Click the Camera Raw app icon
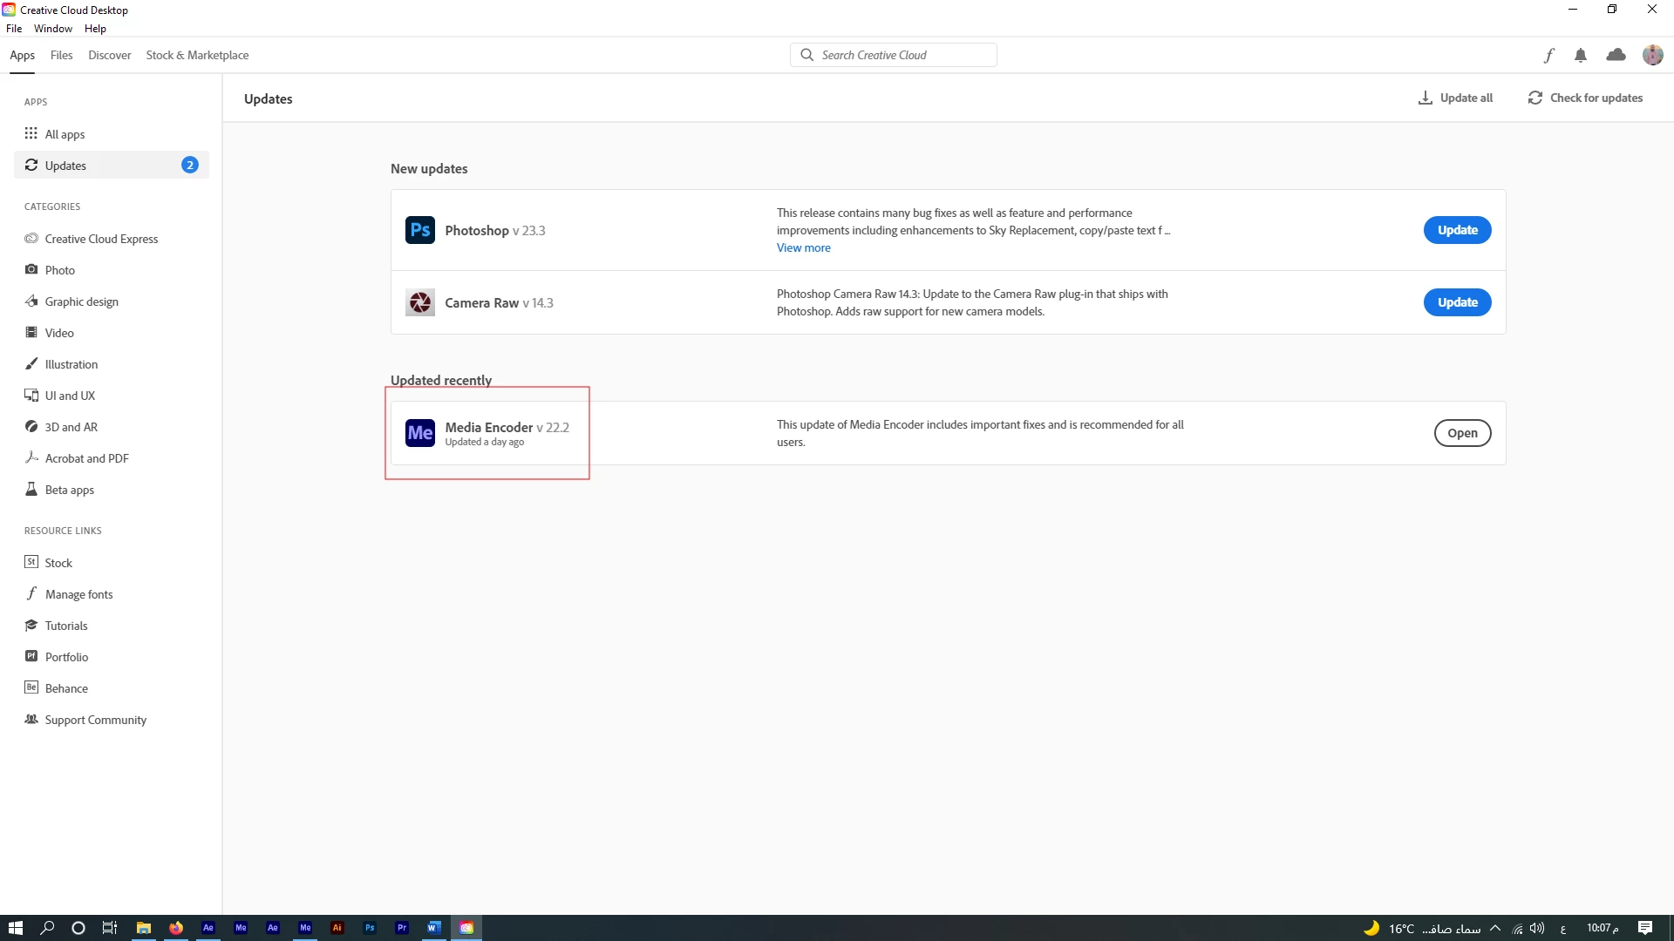1674x941 pixels. [x=419, y=302]
